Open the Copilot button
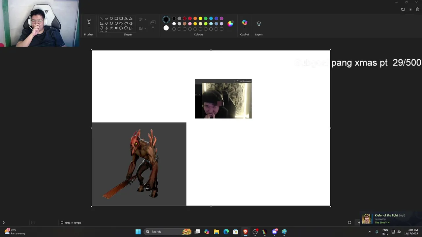Image resolution: width=422 pixels, height=237 pixels. 245,22
